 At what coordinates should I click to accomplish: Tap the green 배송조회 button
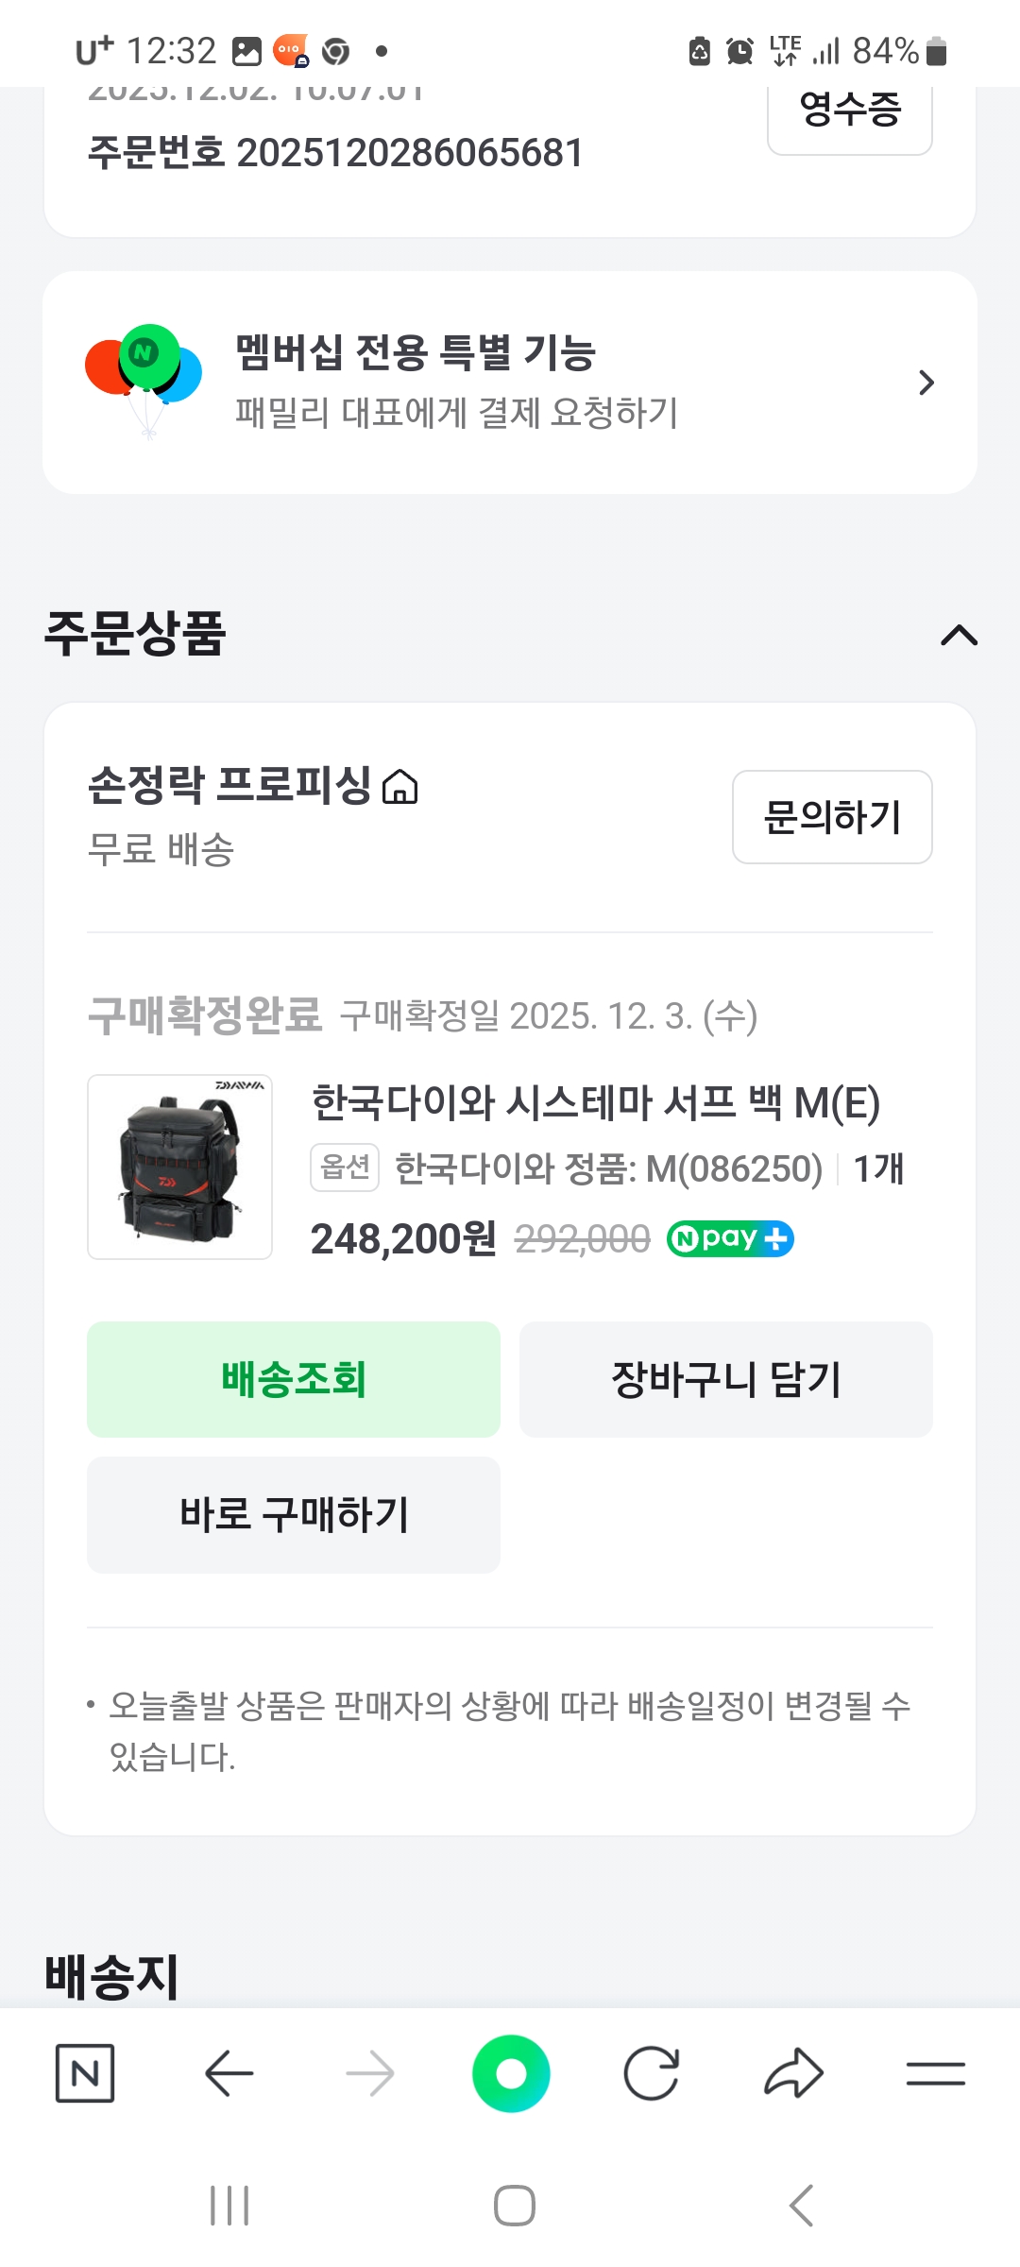click(x=294, y=1379)
